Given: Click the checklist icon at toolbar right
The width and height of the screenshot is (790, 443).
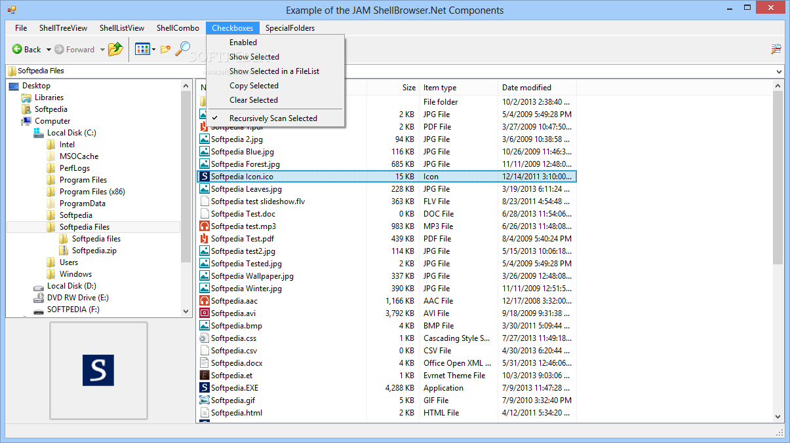Looking at the screenshot, I should pos(776,49).
